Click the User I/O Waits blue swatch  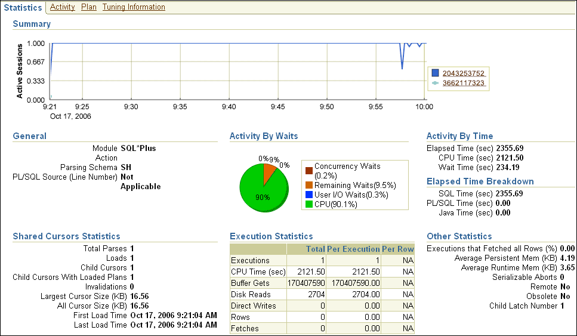click(x=307, y=195)
